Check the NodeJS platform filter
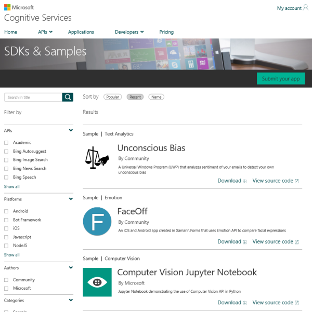The image size is (312, 312). pos(6,246)
